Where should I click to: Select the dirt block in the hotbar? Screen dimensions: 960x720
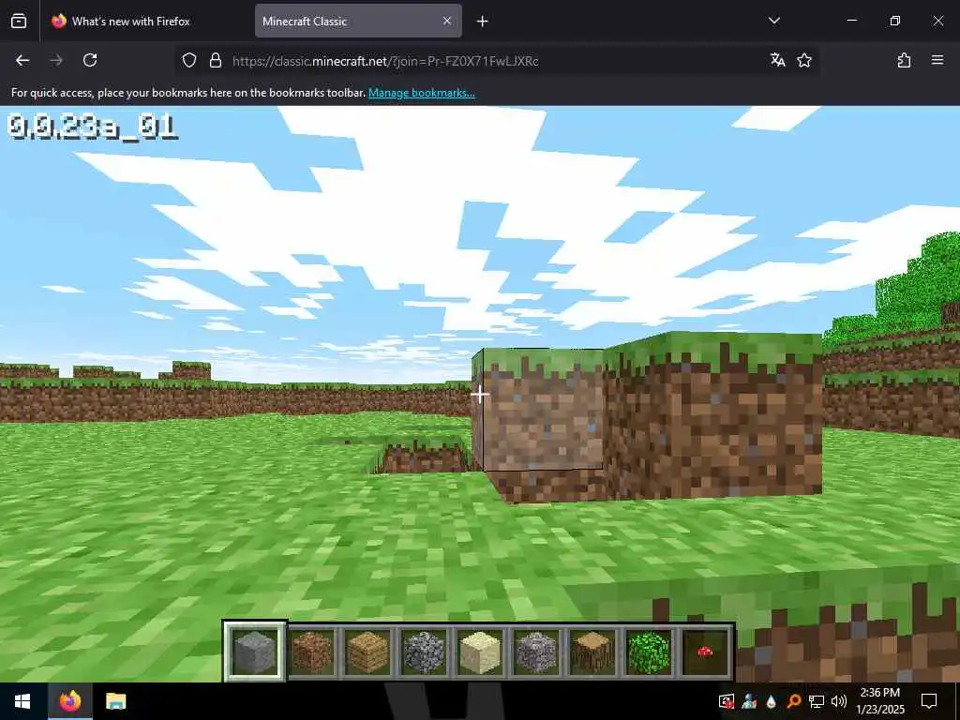pos(311,652)
